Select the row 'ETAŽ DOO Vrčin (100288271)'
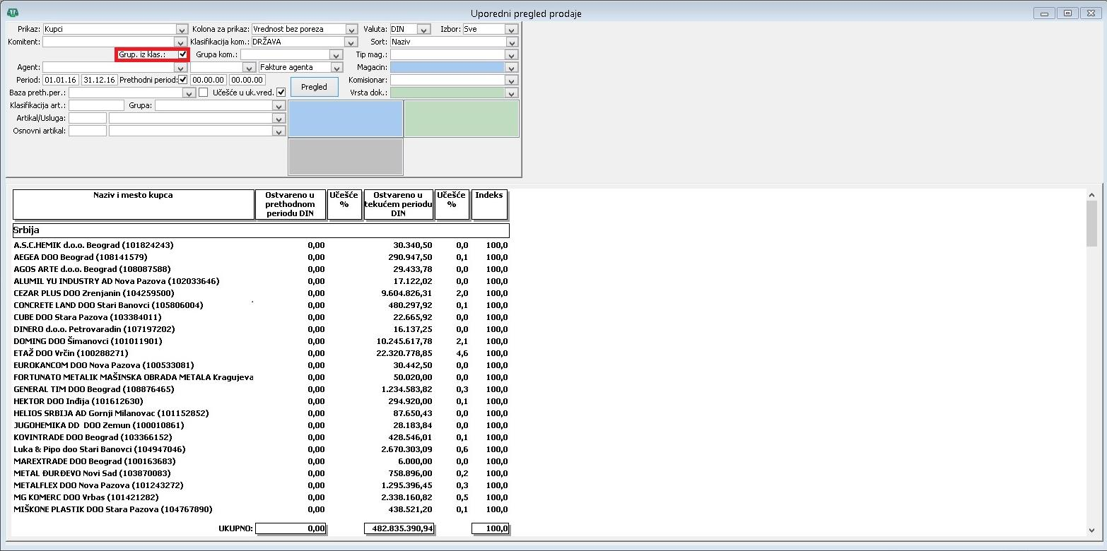1107x551 pixels. coord(261,353)
